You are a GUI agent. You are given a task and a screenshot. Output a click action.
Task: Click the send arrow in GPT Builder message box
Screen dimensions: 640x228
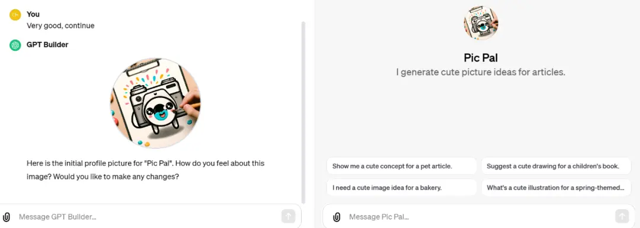[x=288, y=216]
